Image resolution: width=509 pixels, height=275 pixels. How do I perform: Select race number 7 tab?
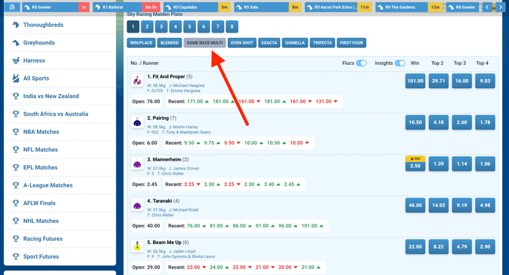218,27
